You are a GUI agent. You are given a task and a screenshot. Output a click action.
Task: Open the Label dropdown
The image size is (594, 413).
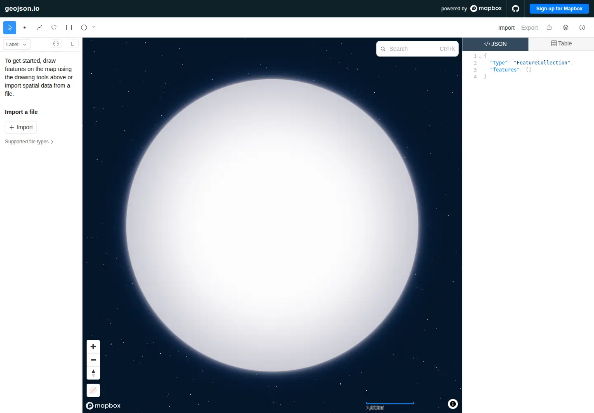[x=16, y=44]
